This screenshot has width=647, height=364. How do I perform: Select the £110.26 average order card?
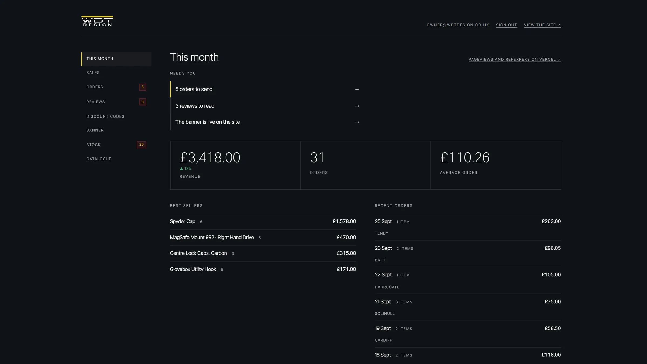click(x=495, y=165)
